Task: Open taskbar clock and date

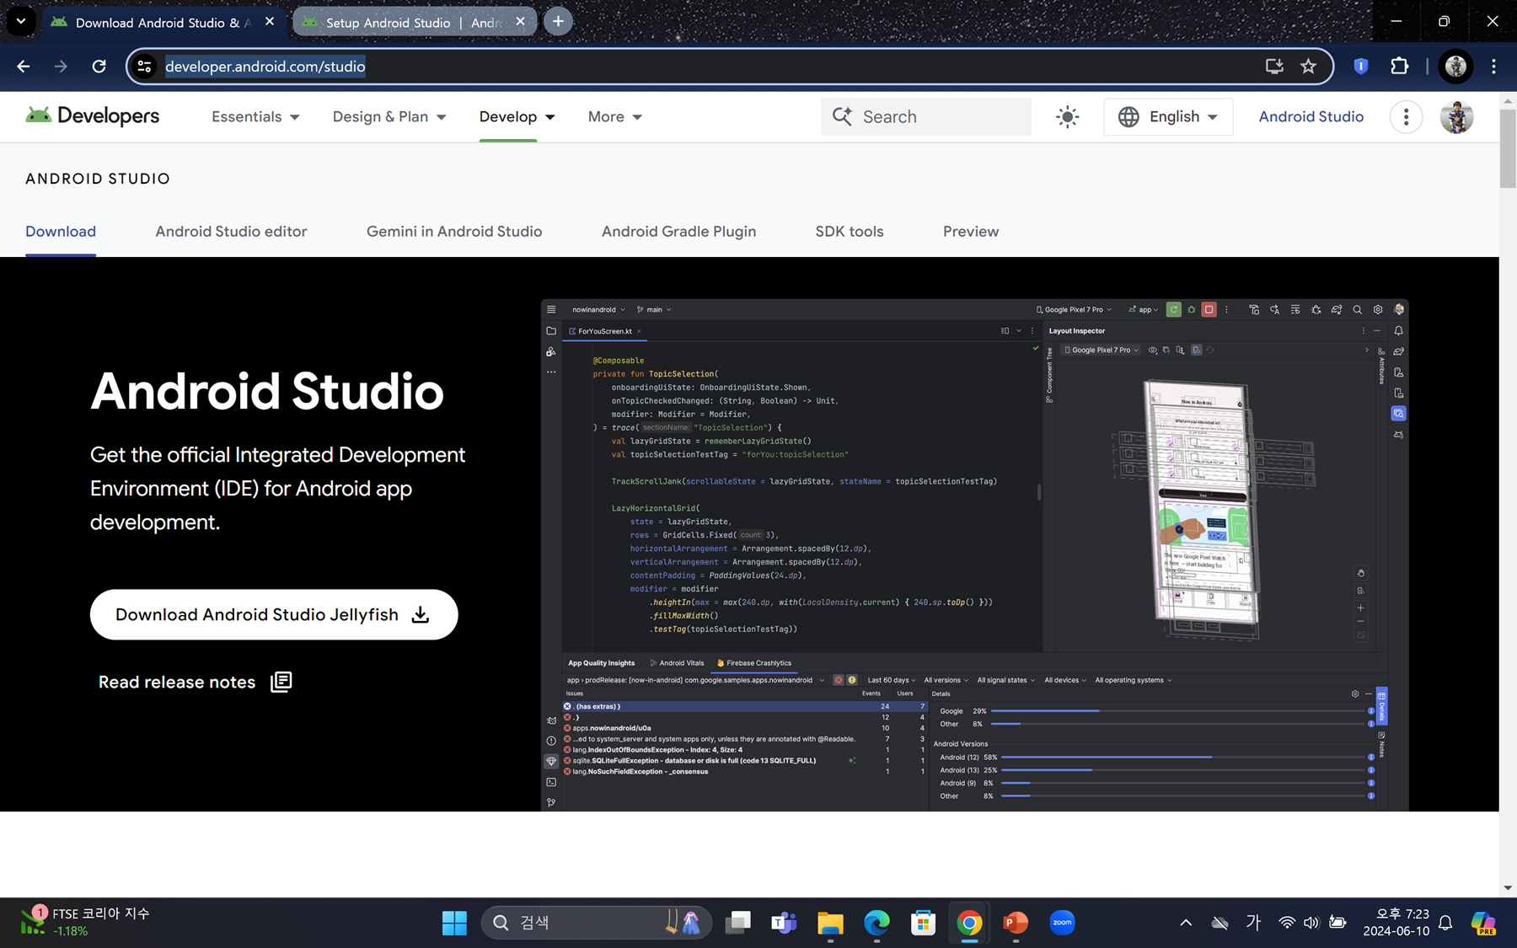Action: click(1396, 923)
